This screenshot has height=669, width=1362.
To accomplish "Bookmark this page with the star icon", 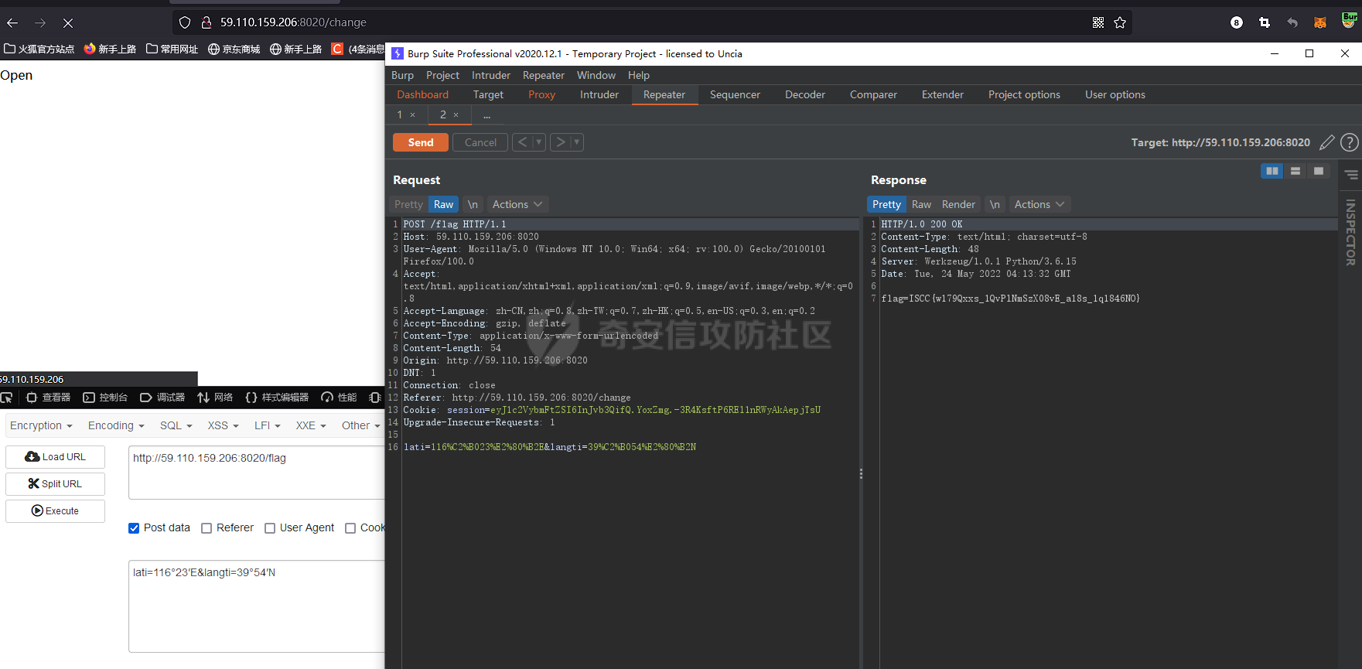I will tap(1120, 22).
